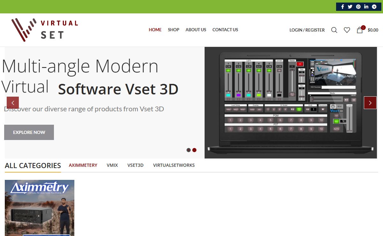Open the wishlist heart icon
Screen dimensions: 383x236
tap(347, 30)
